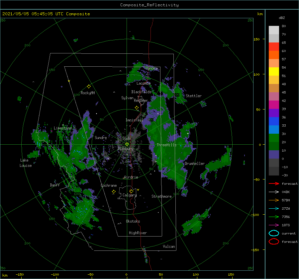Screen dimensions: 299x279
Task: Click the cyan current ellipse icon
Action: [274, 233]
